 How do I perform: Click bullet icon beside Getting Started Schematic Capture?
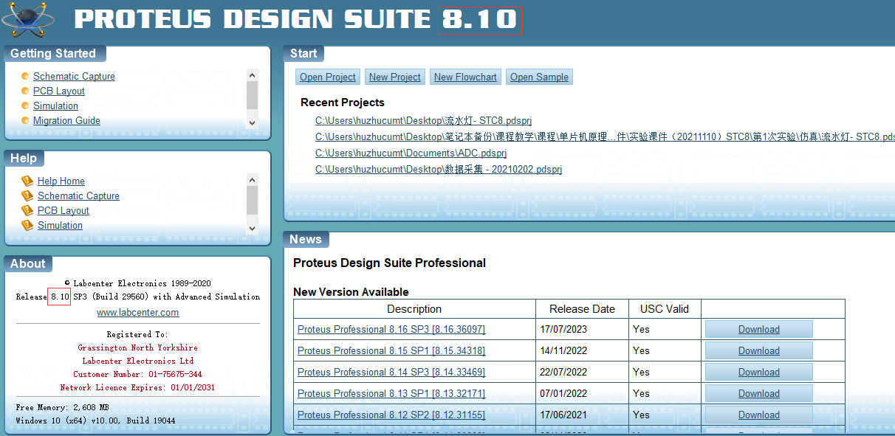click(25, 76)
